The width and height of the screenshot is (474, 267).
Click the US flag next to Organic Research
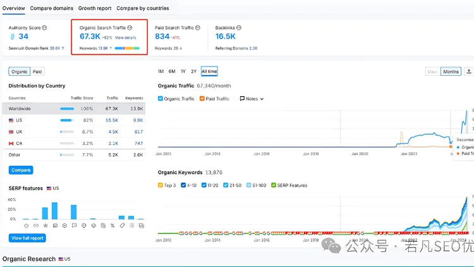point(61,259)
